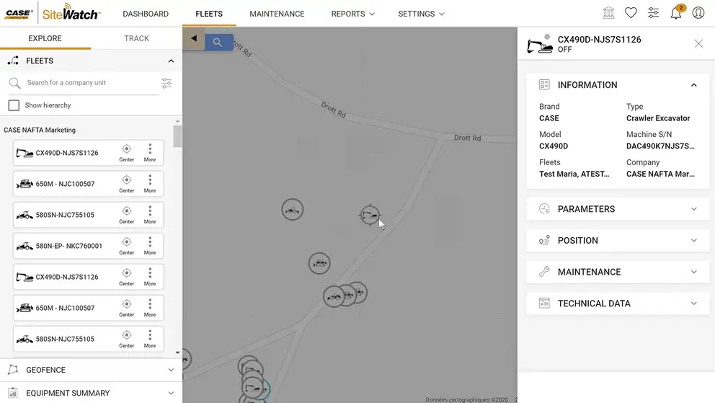Enable the Show hierarchy checkbox

pyautogui.click(x=14, y=105)
